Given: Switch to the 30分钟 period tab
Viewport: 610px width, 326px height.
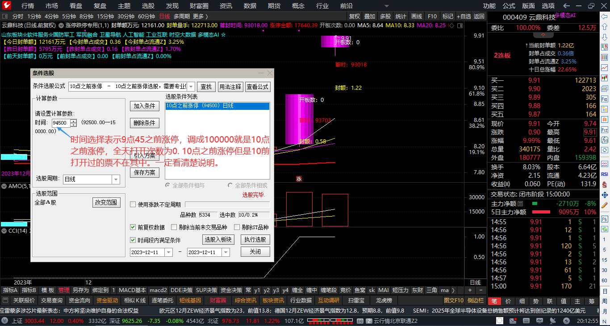Looking at the screenshot, I should point(126,17).
